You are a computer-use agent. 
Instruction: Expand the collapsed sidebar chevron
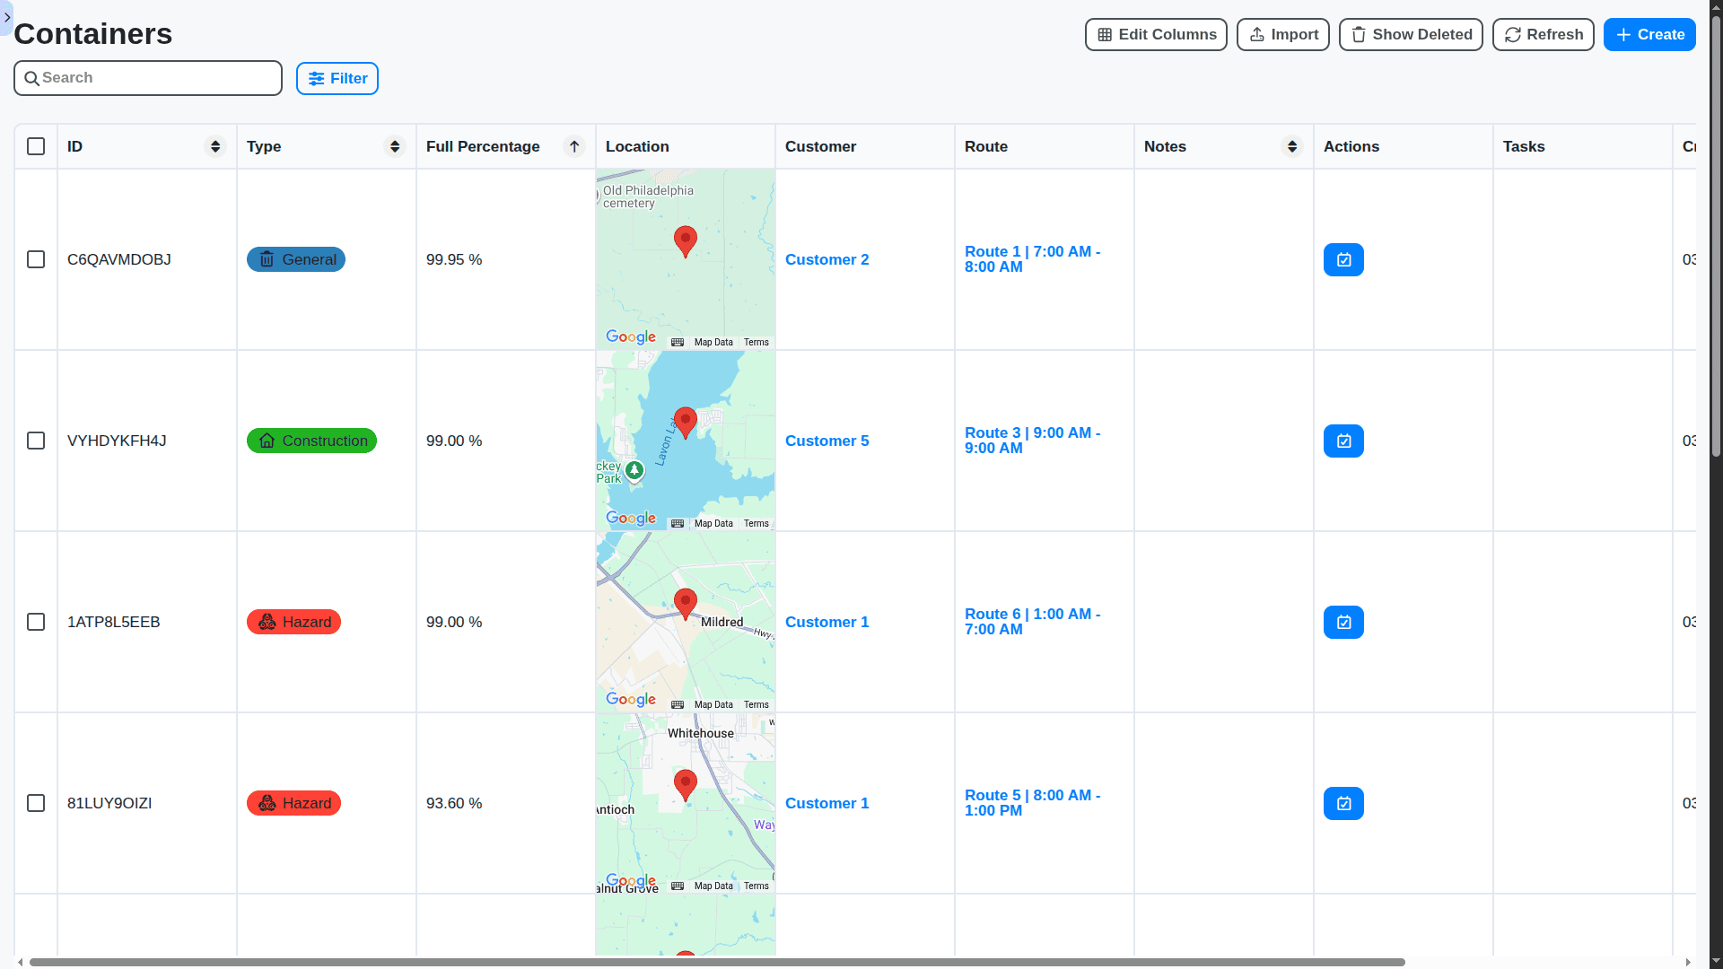[7, 17]
